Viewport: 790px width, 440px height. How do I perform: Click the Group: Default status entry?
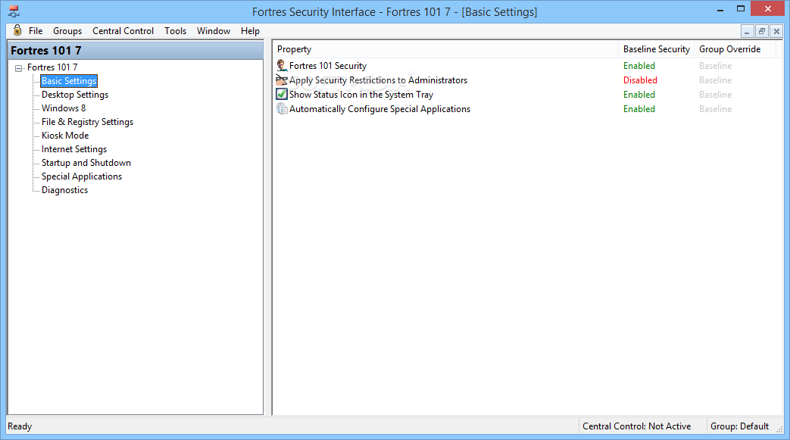(x=739, y=426)
